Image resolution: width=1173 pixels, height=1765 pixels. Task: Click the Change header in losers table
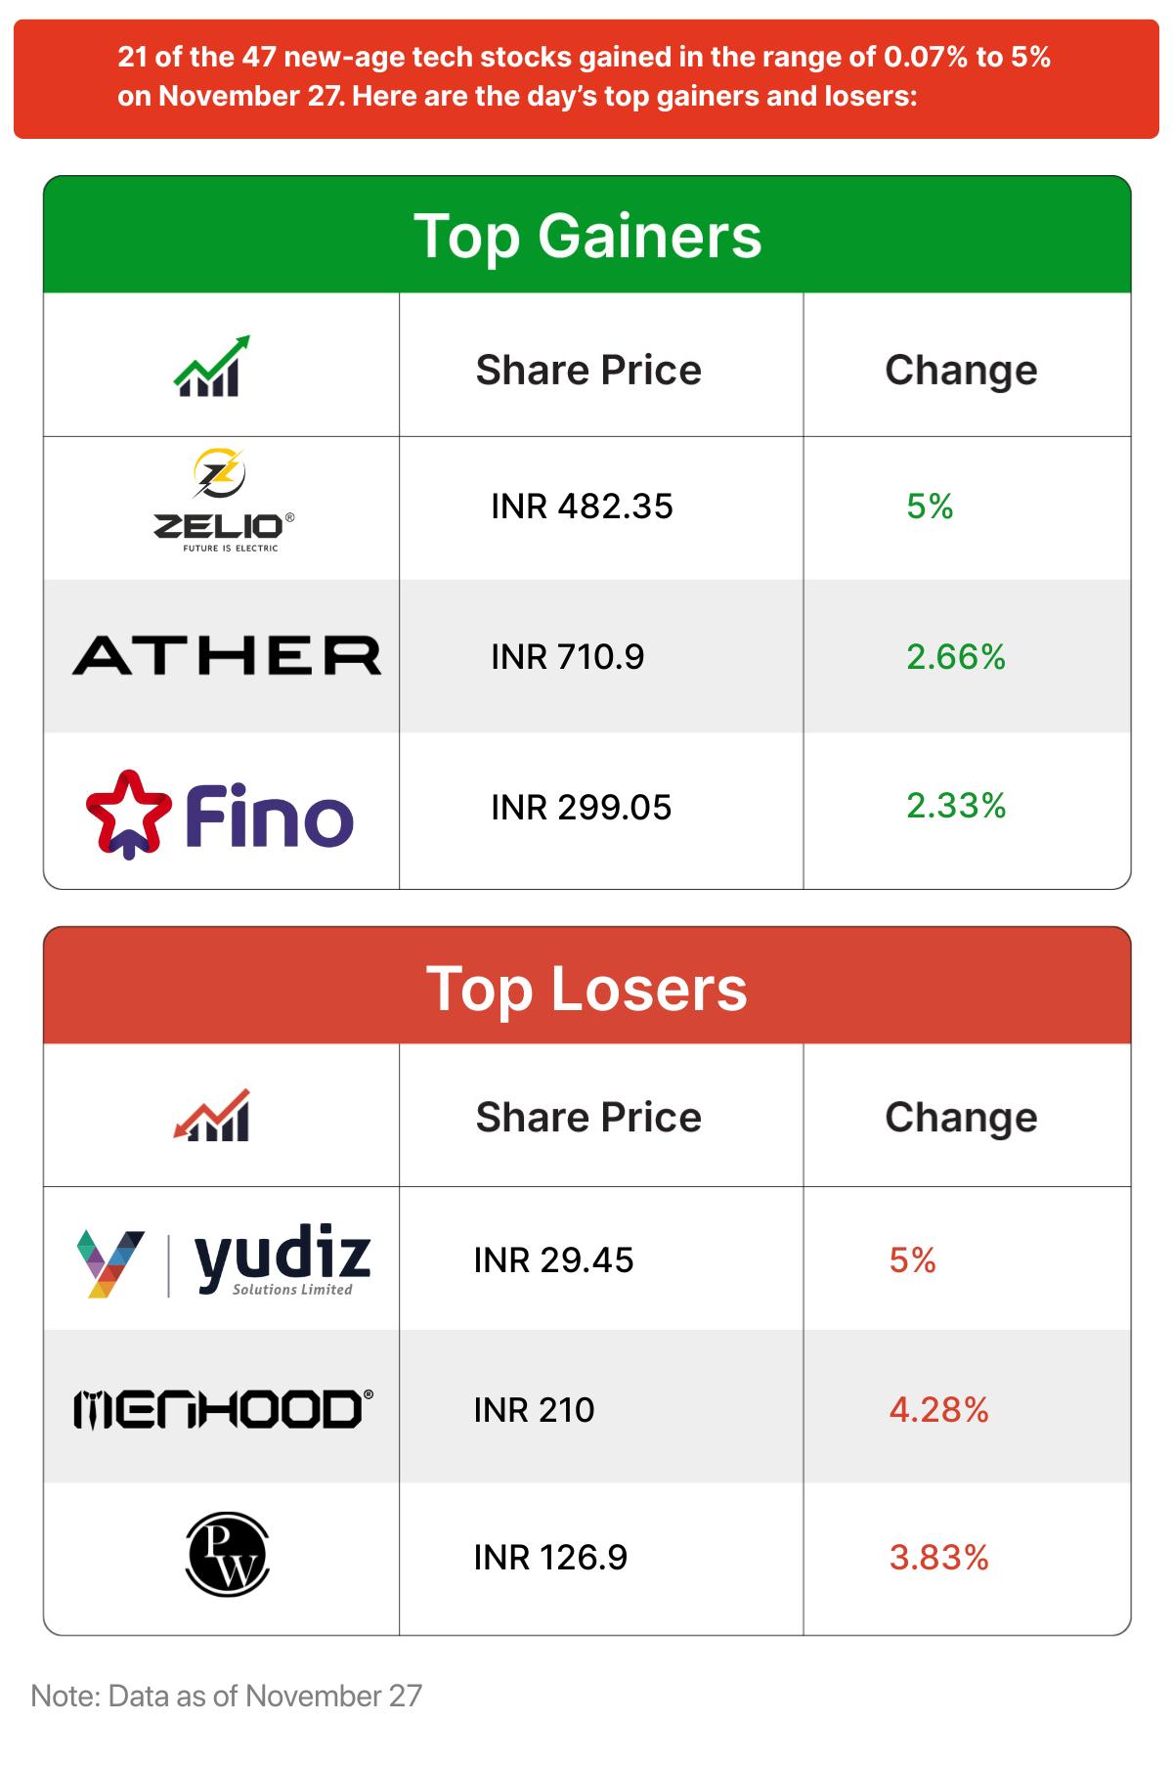[x=961, y=1118]
